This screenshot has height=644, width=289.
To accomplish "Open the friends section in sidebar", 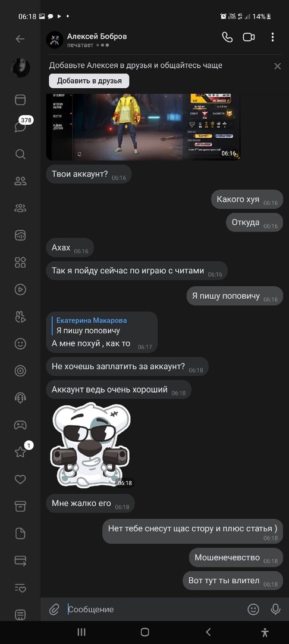I will tap(20, 181).
